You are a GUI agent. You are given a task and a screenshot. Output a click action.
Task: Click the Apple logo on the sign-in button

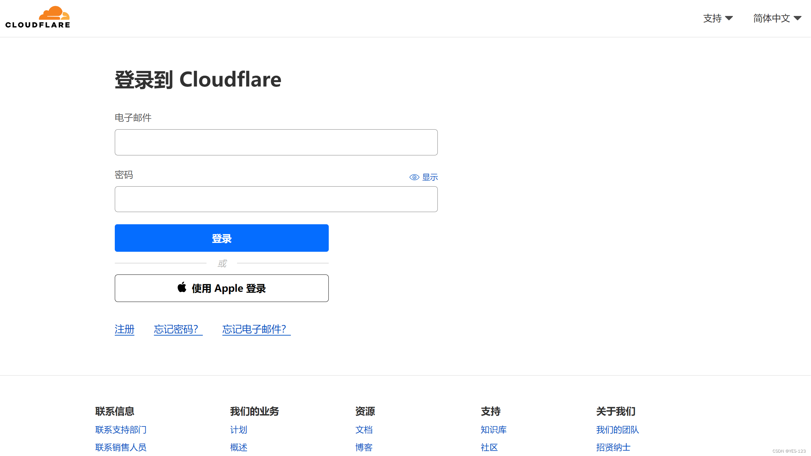click(x=182, y=287)
